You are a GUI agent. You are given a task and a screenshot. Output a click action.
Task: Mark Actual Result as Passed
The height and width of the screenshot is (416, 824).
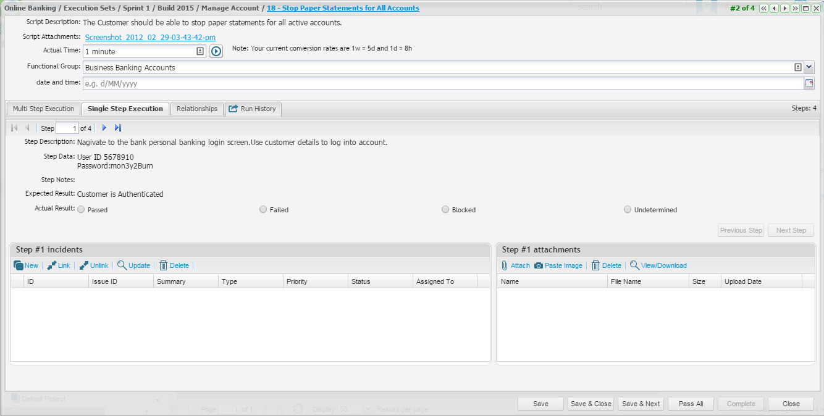[x=81, y=210]
